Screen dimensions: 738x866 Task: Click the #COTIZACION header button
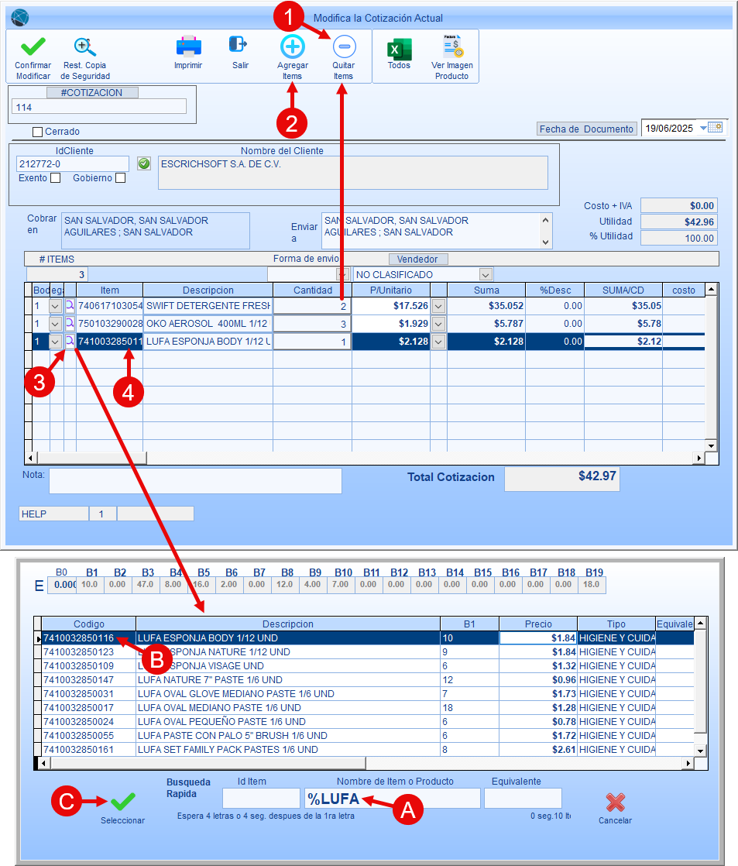(x=92, y=93)
